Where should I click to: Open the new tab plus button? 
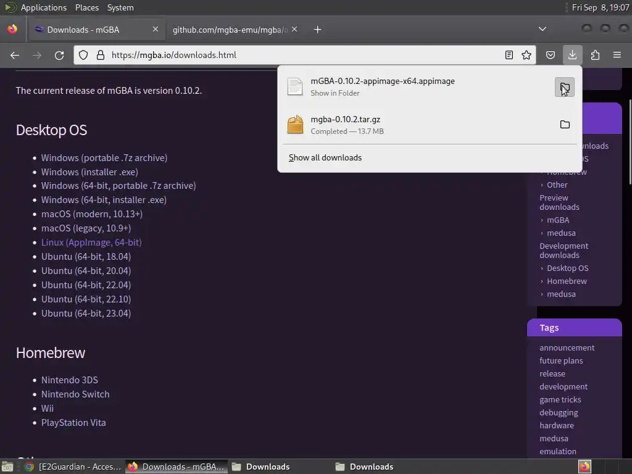tap(318, 30)
